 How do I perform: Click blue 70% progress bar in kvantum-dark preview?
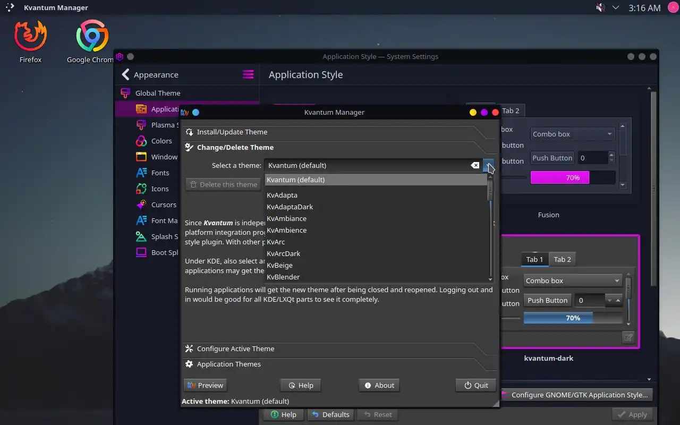point(573,318)
